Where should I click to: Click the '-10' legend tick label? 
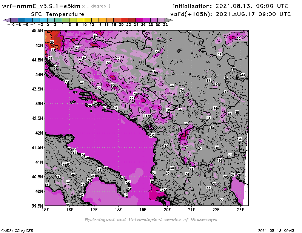pyautogui.click(x=11, y=25)
